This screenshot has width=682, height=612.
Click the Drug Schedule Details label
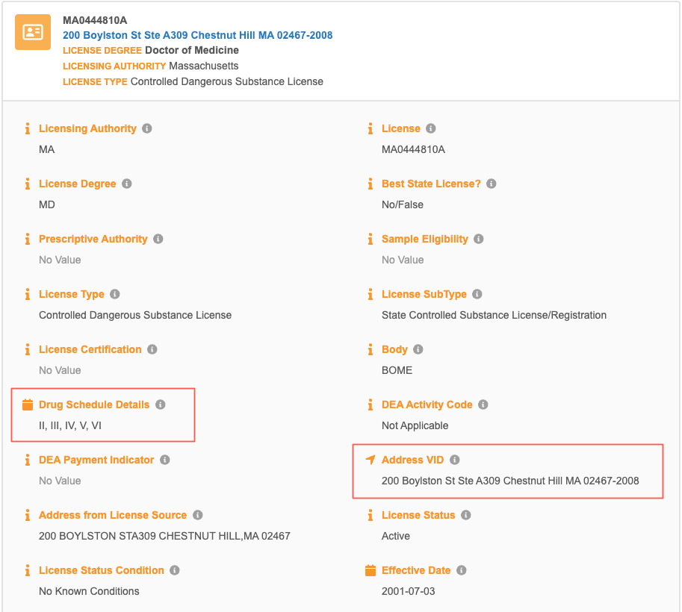(x=94, y=405)
